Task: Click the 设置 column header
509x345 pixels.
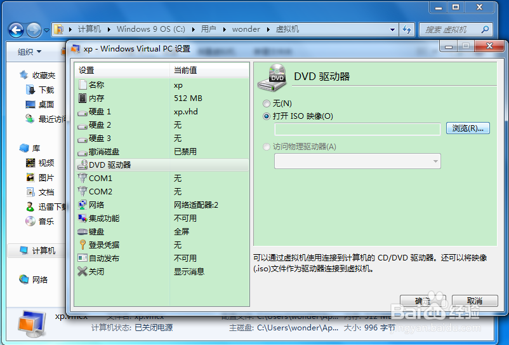Action: [122, 70]
